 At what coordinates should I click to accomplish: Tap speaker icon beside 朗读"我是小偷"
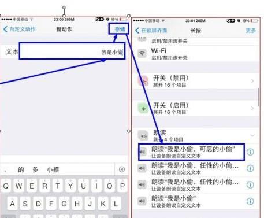click(142, 201)
